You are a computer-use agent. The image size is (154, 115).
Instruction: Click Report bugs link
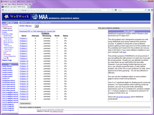pyautogui.click(x=7, y=60)
